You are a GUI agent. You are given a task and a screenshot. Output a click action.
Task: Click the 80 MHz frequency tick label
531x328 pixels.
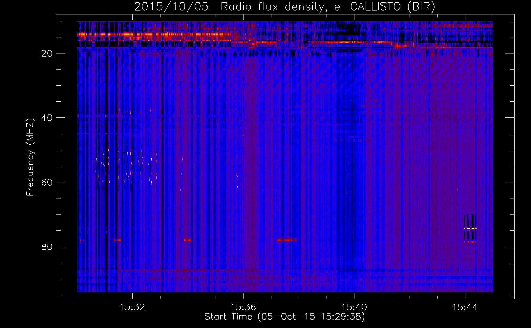(x=47, y=247)
